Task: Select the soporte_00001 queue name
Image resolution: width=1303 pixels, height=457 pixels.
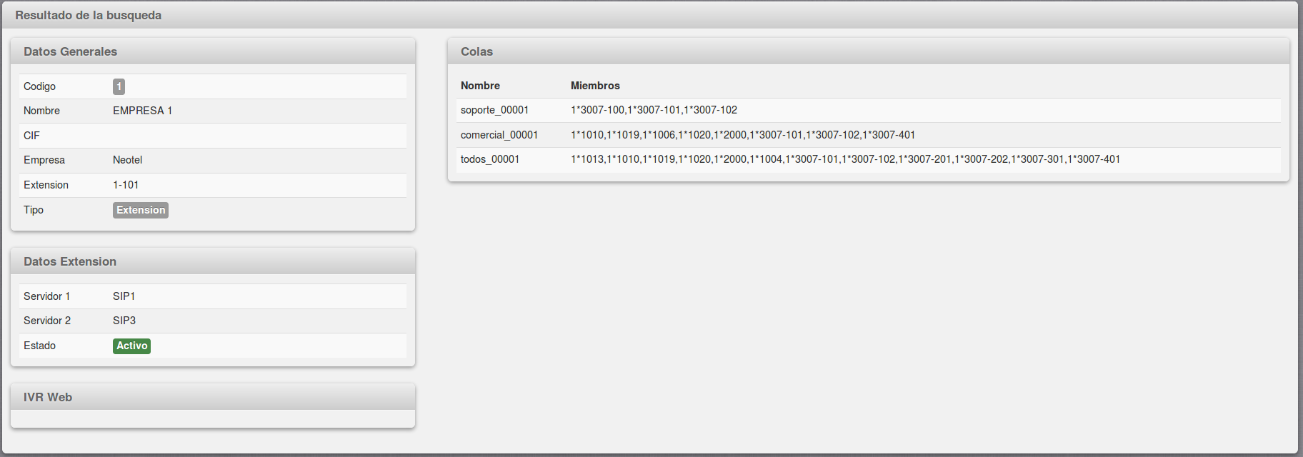Action: click(x=494, y=110)
